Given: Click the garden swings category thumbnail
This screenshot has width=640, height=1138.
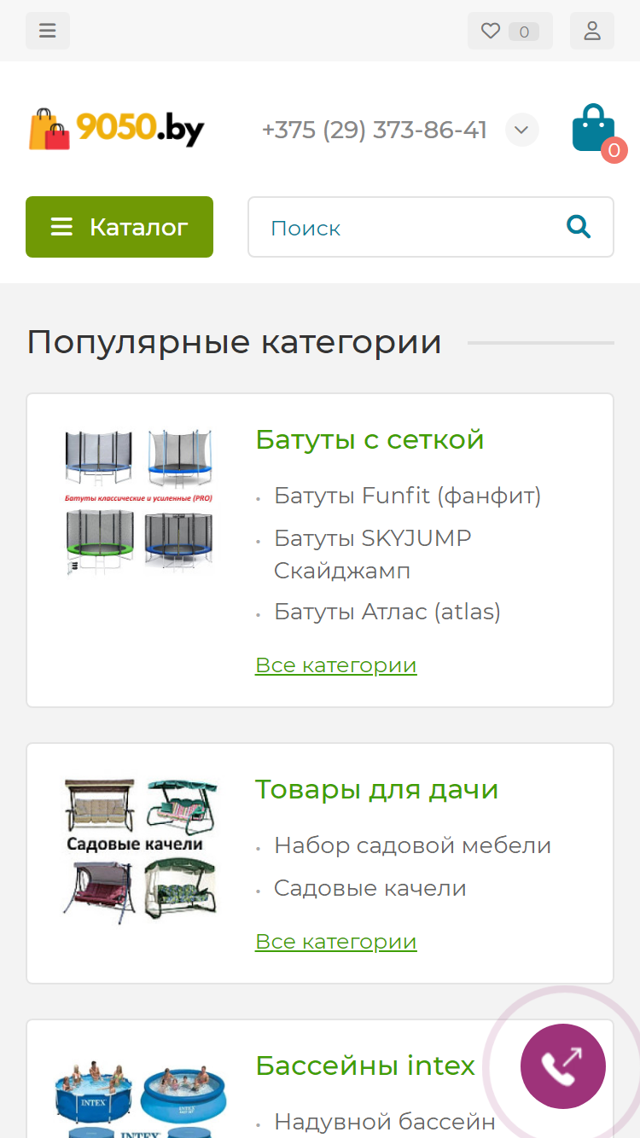Looking at the screenshot, I should click(x=141, y=850).
